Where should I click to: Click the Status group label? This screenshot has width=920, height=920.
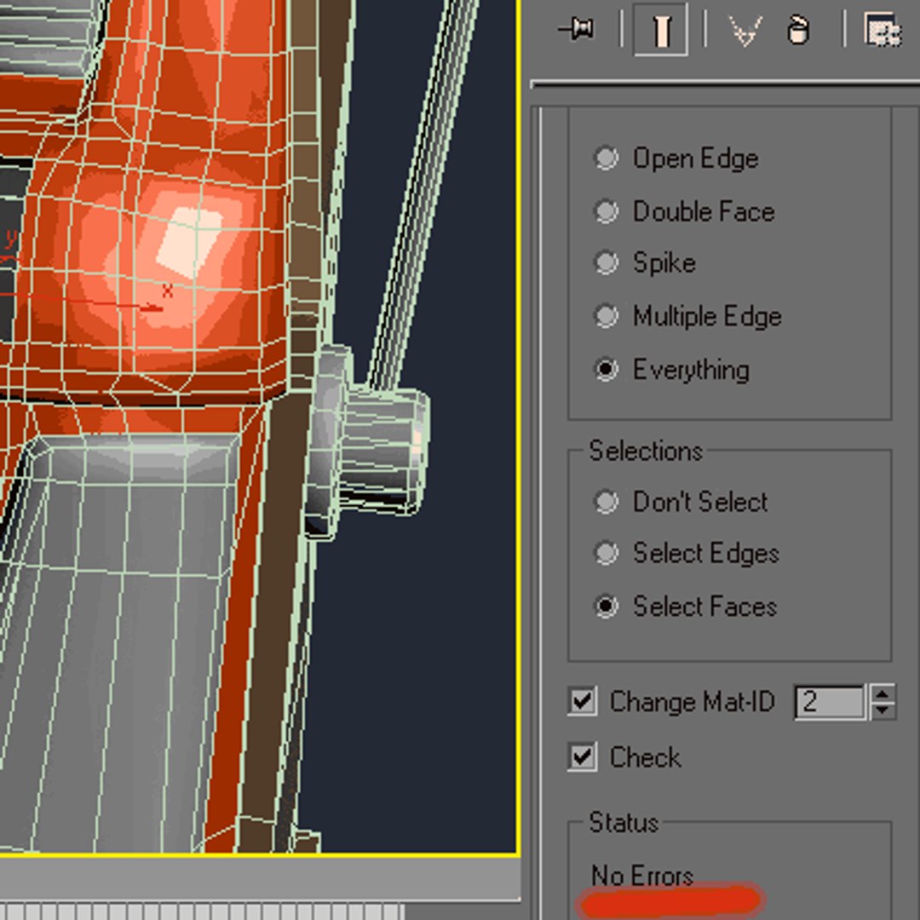click(624, 823)
